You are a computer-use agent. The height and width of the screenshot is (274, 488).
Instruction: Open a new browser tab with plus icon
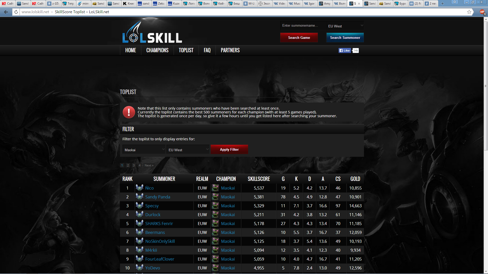[443, 4]
